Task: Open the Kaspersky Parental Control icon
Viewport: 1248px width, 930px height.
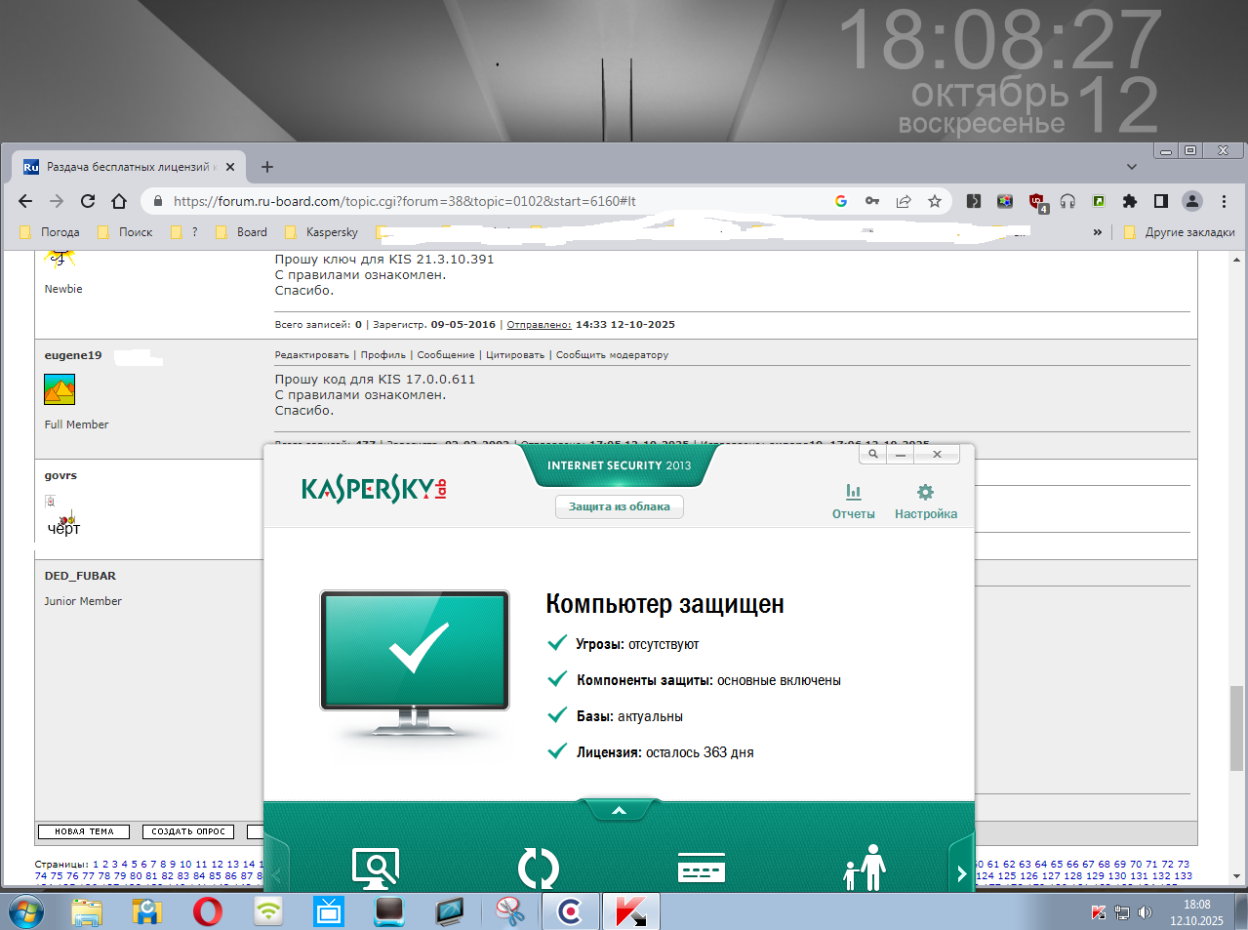Action: coord(865,868)
